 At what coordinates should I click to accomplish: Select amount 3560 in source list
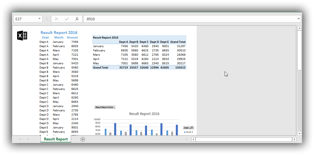[x=75, y=72]
